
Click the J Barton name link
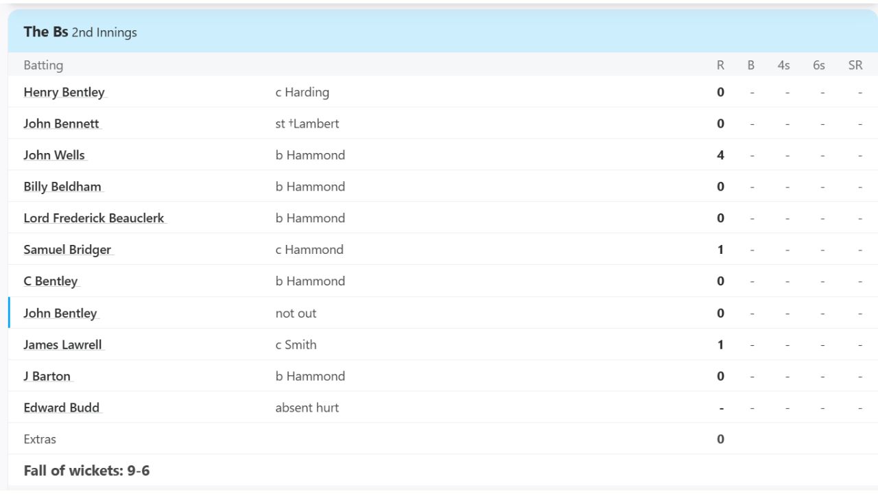point(47,377)
